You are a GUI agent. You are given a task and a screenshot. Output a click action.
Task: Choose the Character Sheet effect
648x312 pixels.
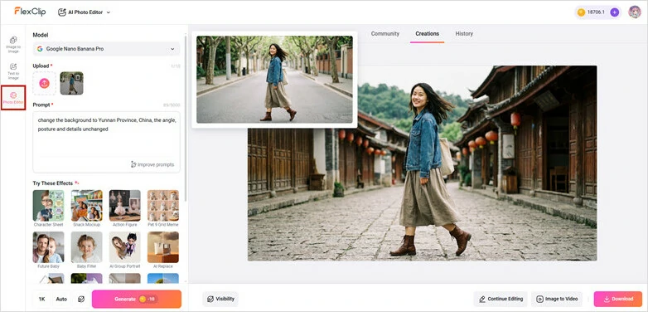tap(48, 208)
